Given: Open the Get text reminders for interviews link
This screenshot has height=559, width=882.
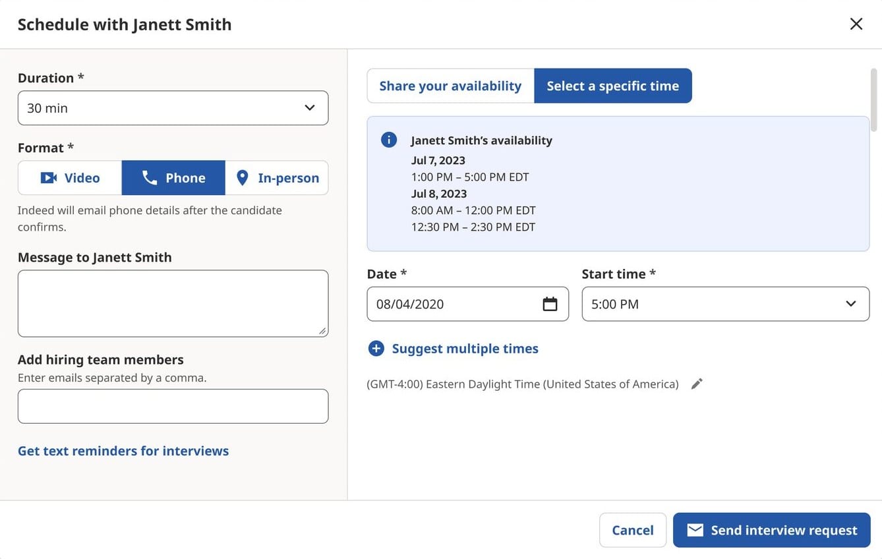Looking at the screenshot, I should 123,451.
